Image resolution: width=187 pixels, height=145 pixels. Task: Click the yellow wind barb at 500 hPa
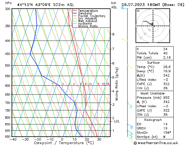[130, 67]
